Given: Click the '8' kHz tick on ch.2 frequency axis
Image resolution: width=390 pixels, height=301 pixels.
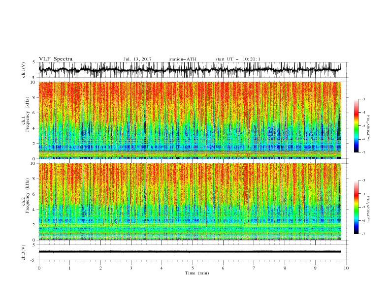Looking at the screenshot, I should (34, 179).
